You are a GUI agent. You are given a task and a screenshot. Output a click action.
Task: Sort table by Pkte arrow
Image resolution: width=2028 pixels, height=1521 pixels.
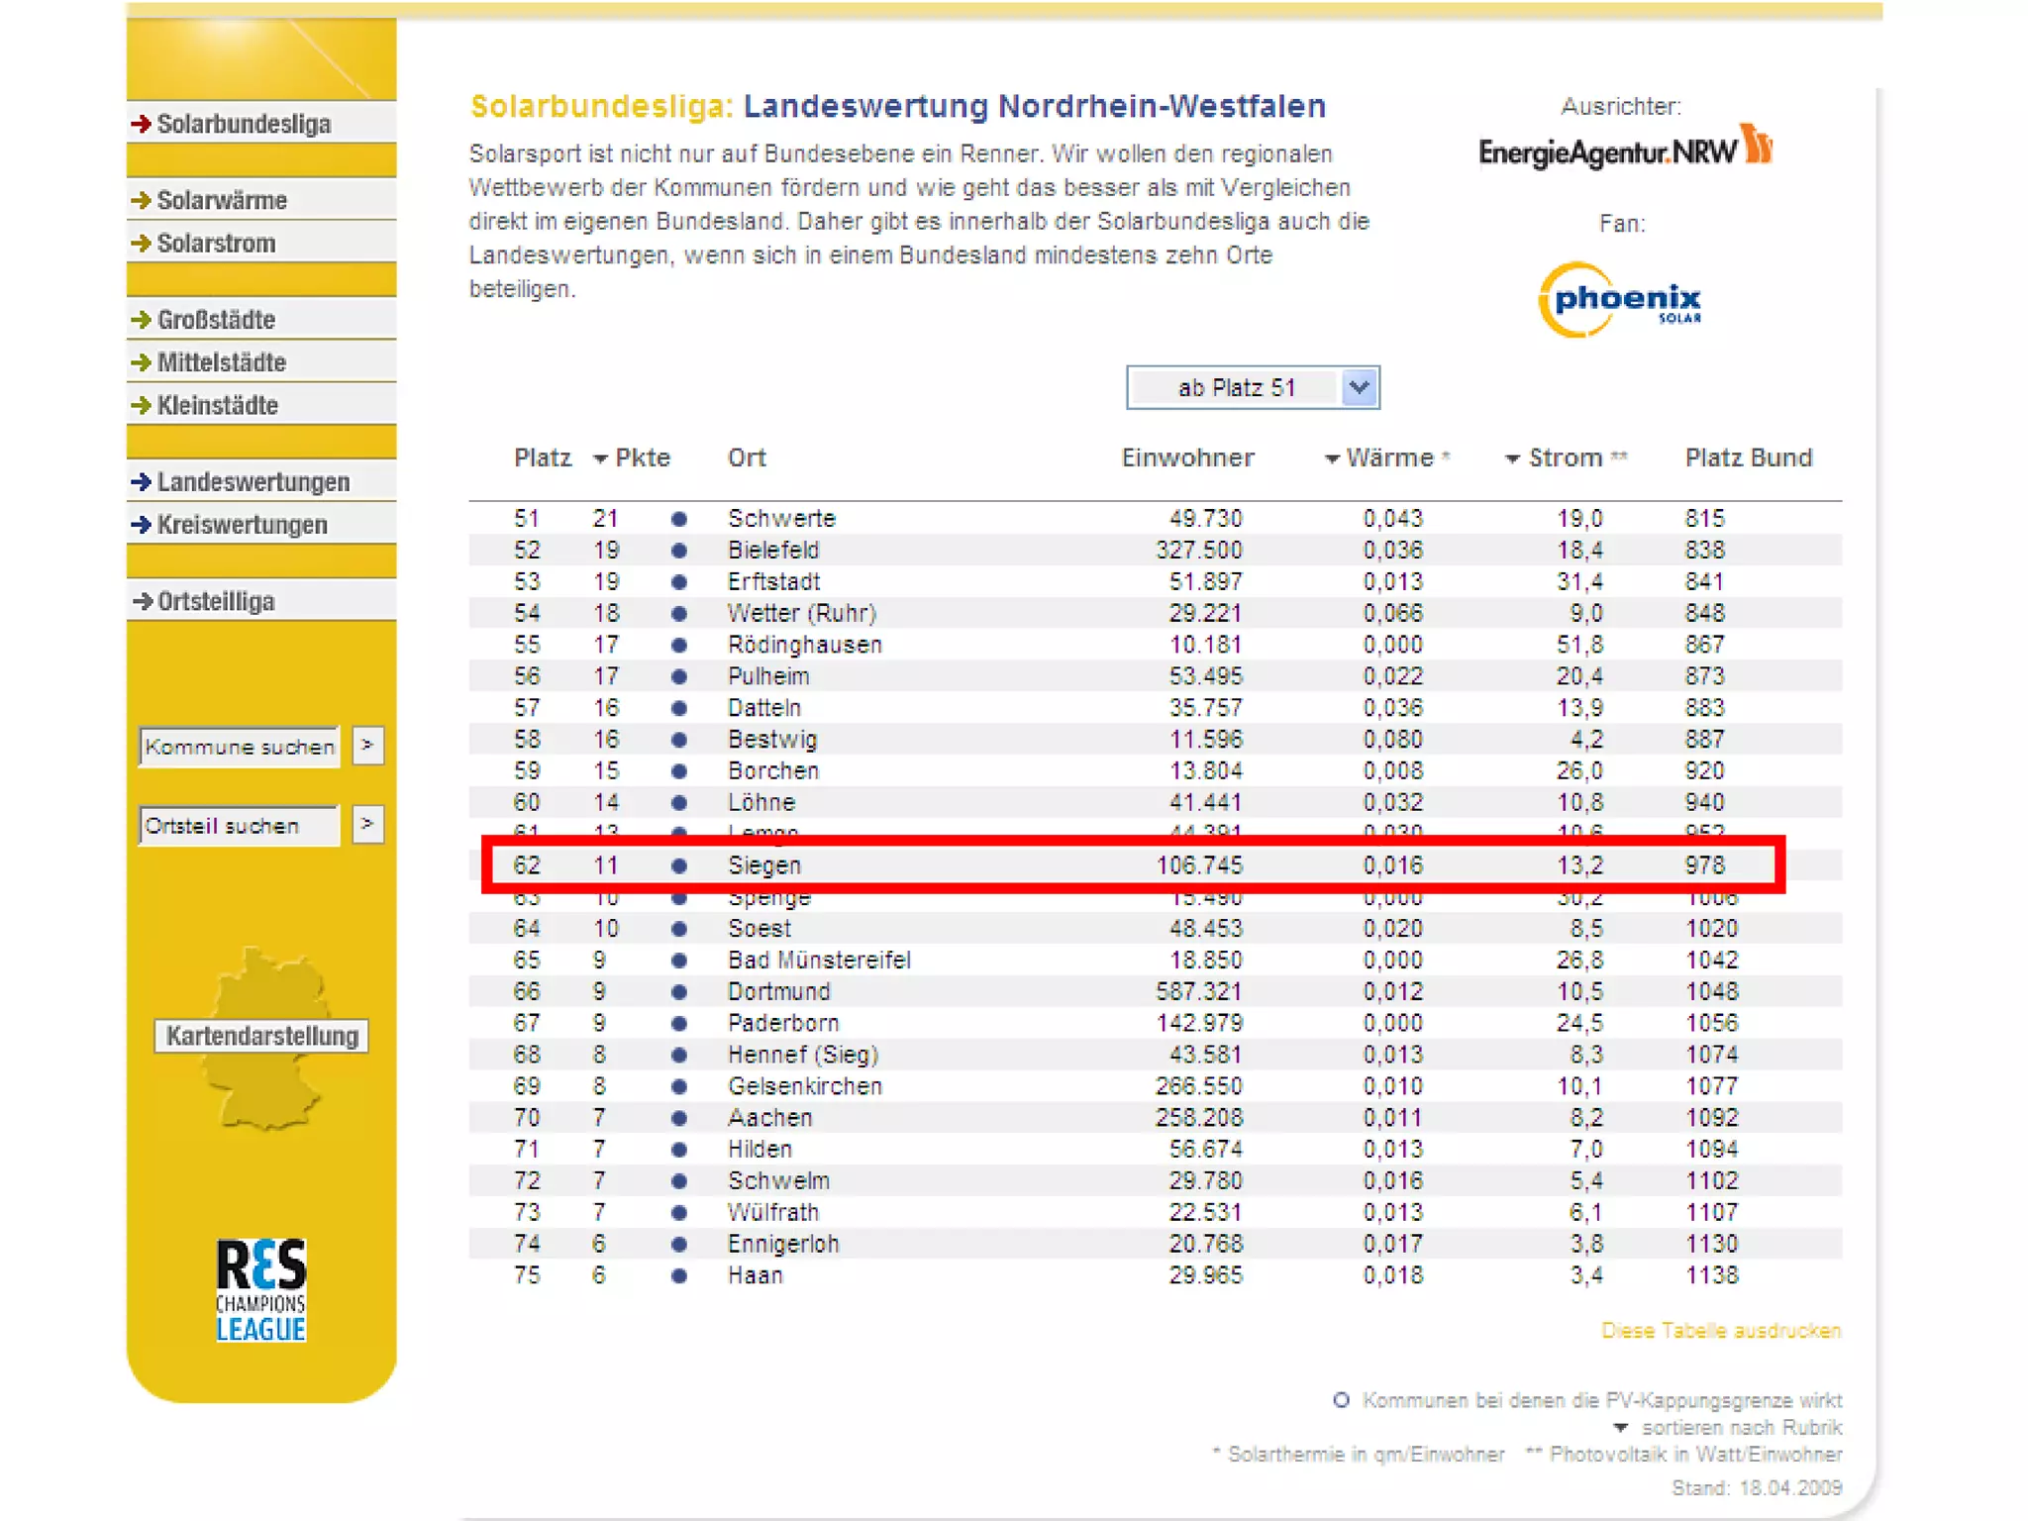click(600, 459)
